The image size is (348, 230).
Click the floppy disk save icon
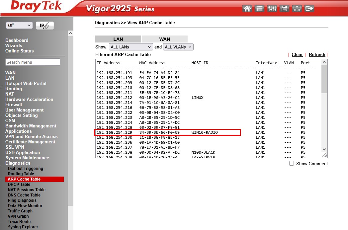click(x=284, y=9)
